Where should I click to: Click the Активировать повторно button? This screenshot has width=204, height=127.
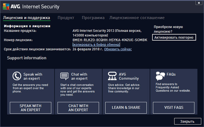click(174, 38)
